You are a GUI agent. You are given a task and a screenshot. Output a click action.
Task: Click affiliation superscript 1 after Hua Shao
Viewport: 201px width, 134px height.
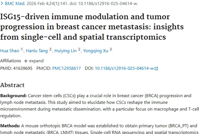pos(22,50)
